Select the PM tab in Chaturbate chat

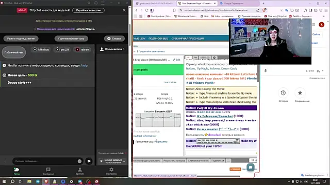point(195,58)
